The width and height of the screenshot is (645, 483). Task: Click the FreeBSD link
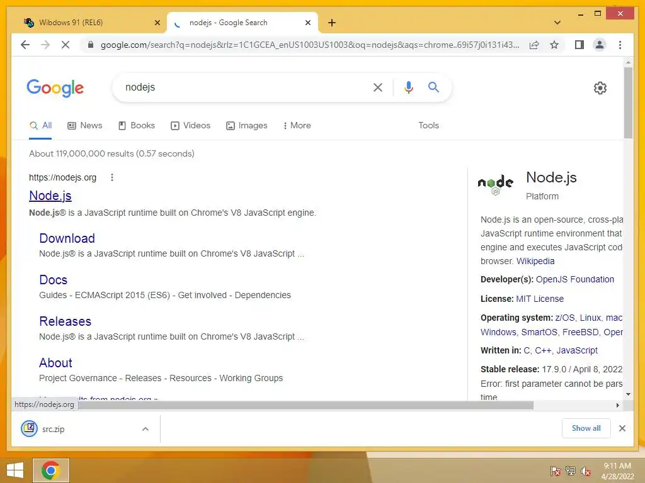pos(580,332)
